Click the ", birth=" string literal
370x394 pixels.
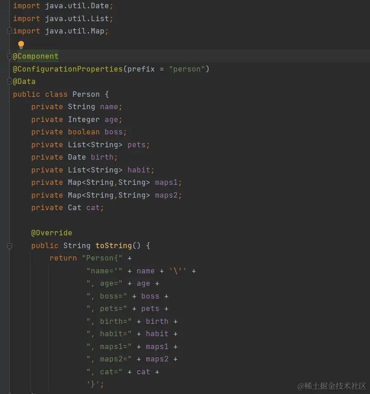click(109, 322)
